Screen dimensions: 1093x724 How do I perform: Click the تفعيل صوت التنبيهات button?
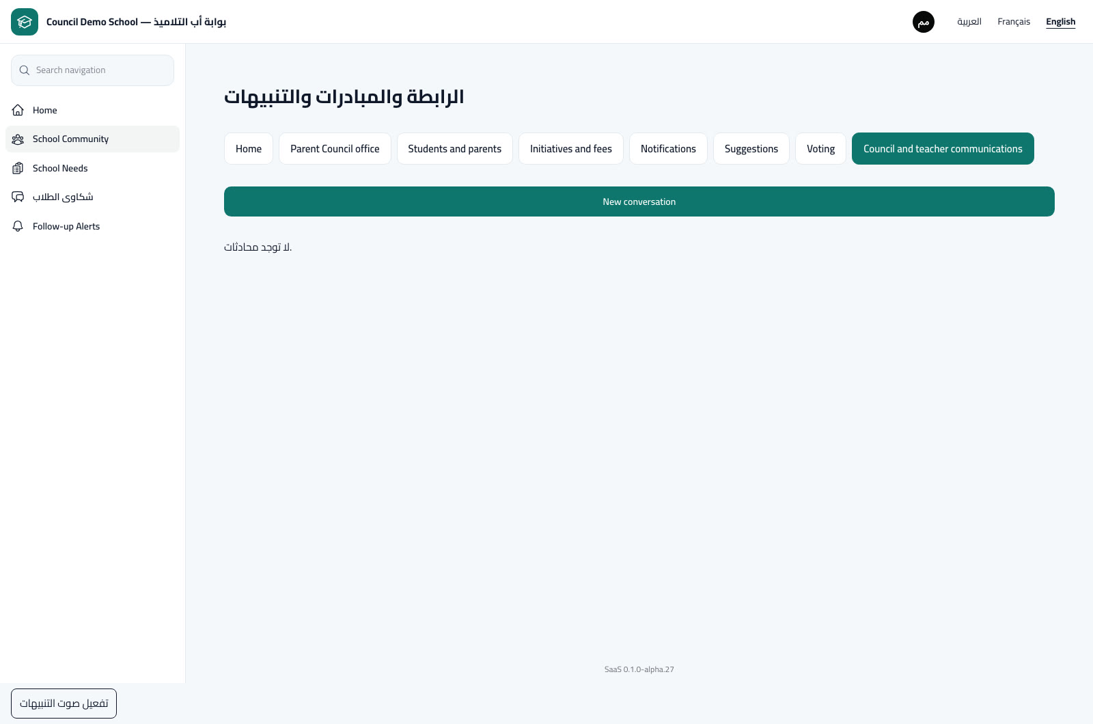[64, 704]
